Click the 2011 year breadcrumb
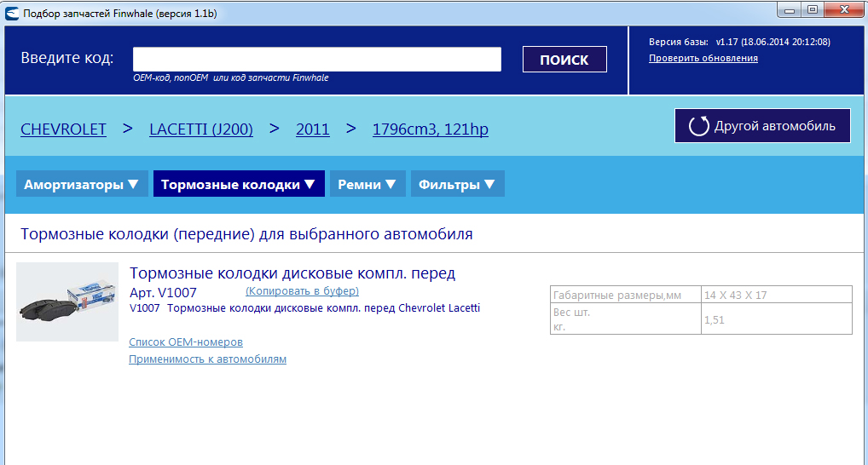This screenshot has height=465, width=868. point(312,129)
